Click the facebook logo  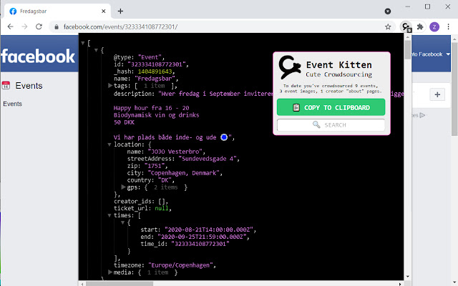pos(38,56)
